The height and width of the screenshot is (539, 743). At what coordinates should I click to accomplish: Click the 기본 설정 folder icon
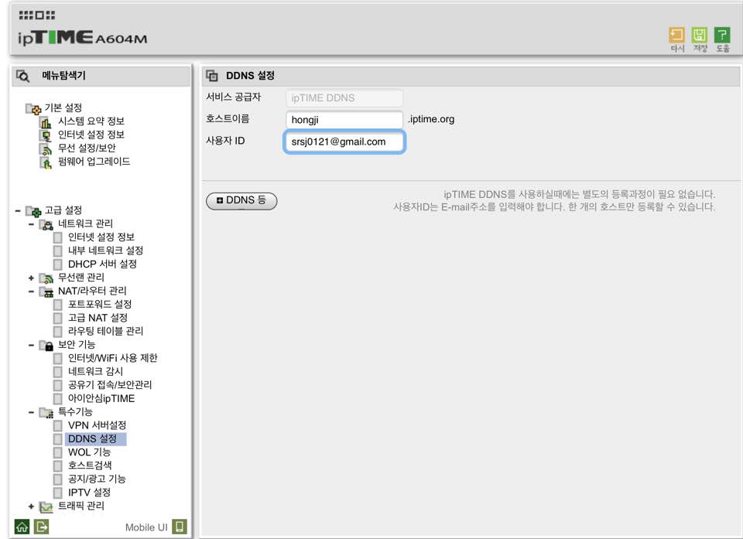point(33,108)
